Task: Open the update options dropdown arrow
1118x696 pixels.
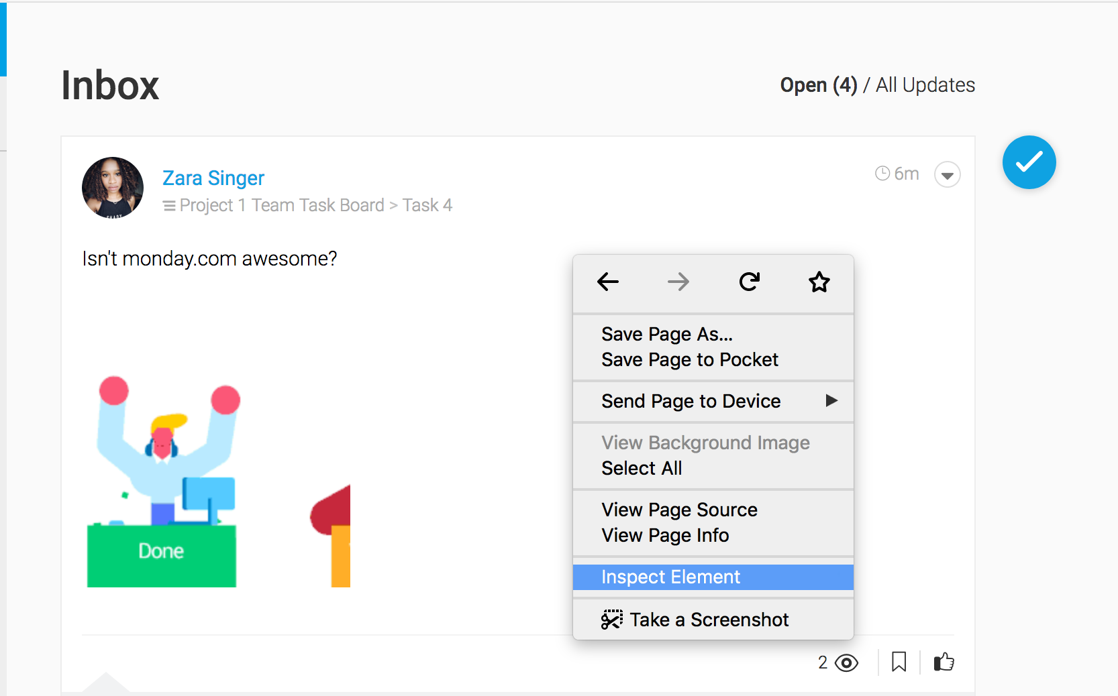Action: coord(948,175)
